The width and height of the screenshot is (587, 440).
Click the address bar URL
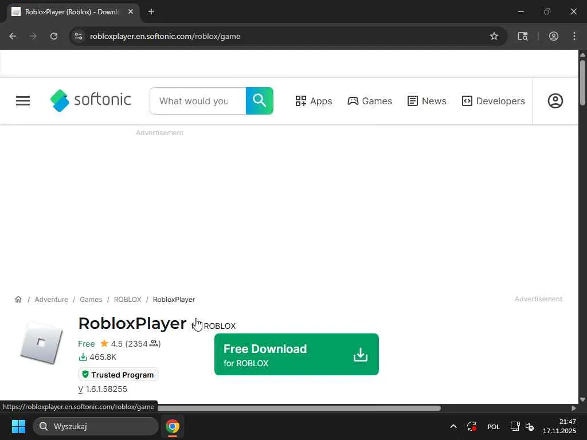pos(165,36)
